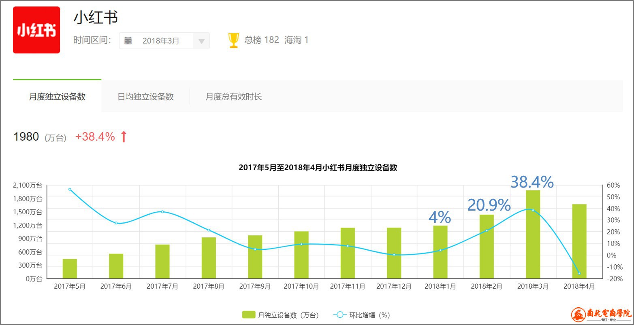The width and height of the screenshot is (634, 325).
Task: Click the line data point at 2017年5月
Action: click(70, 189)
